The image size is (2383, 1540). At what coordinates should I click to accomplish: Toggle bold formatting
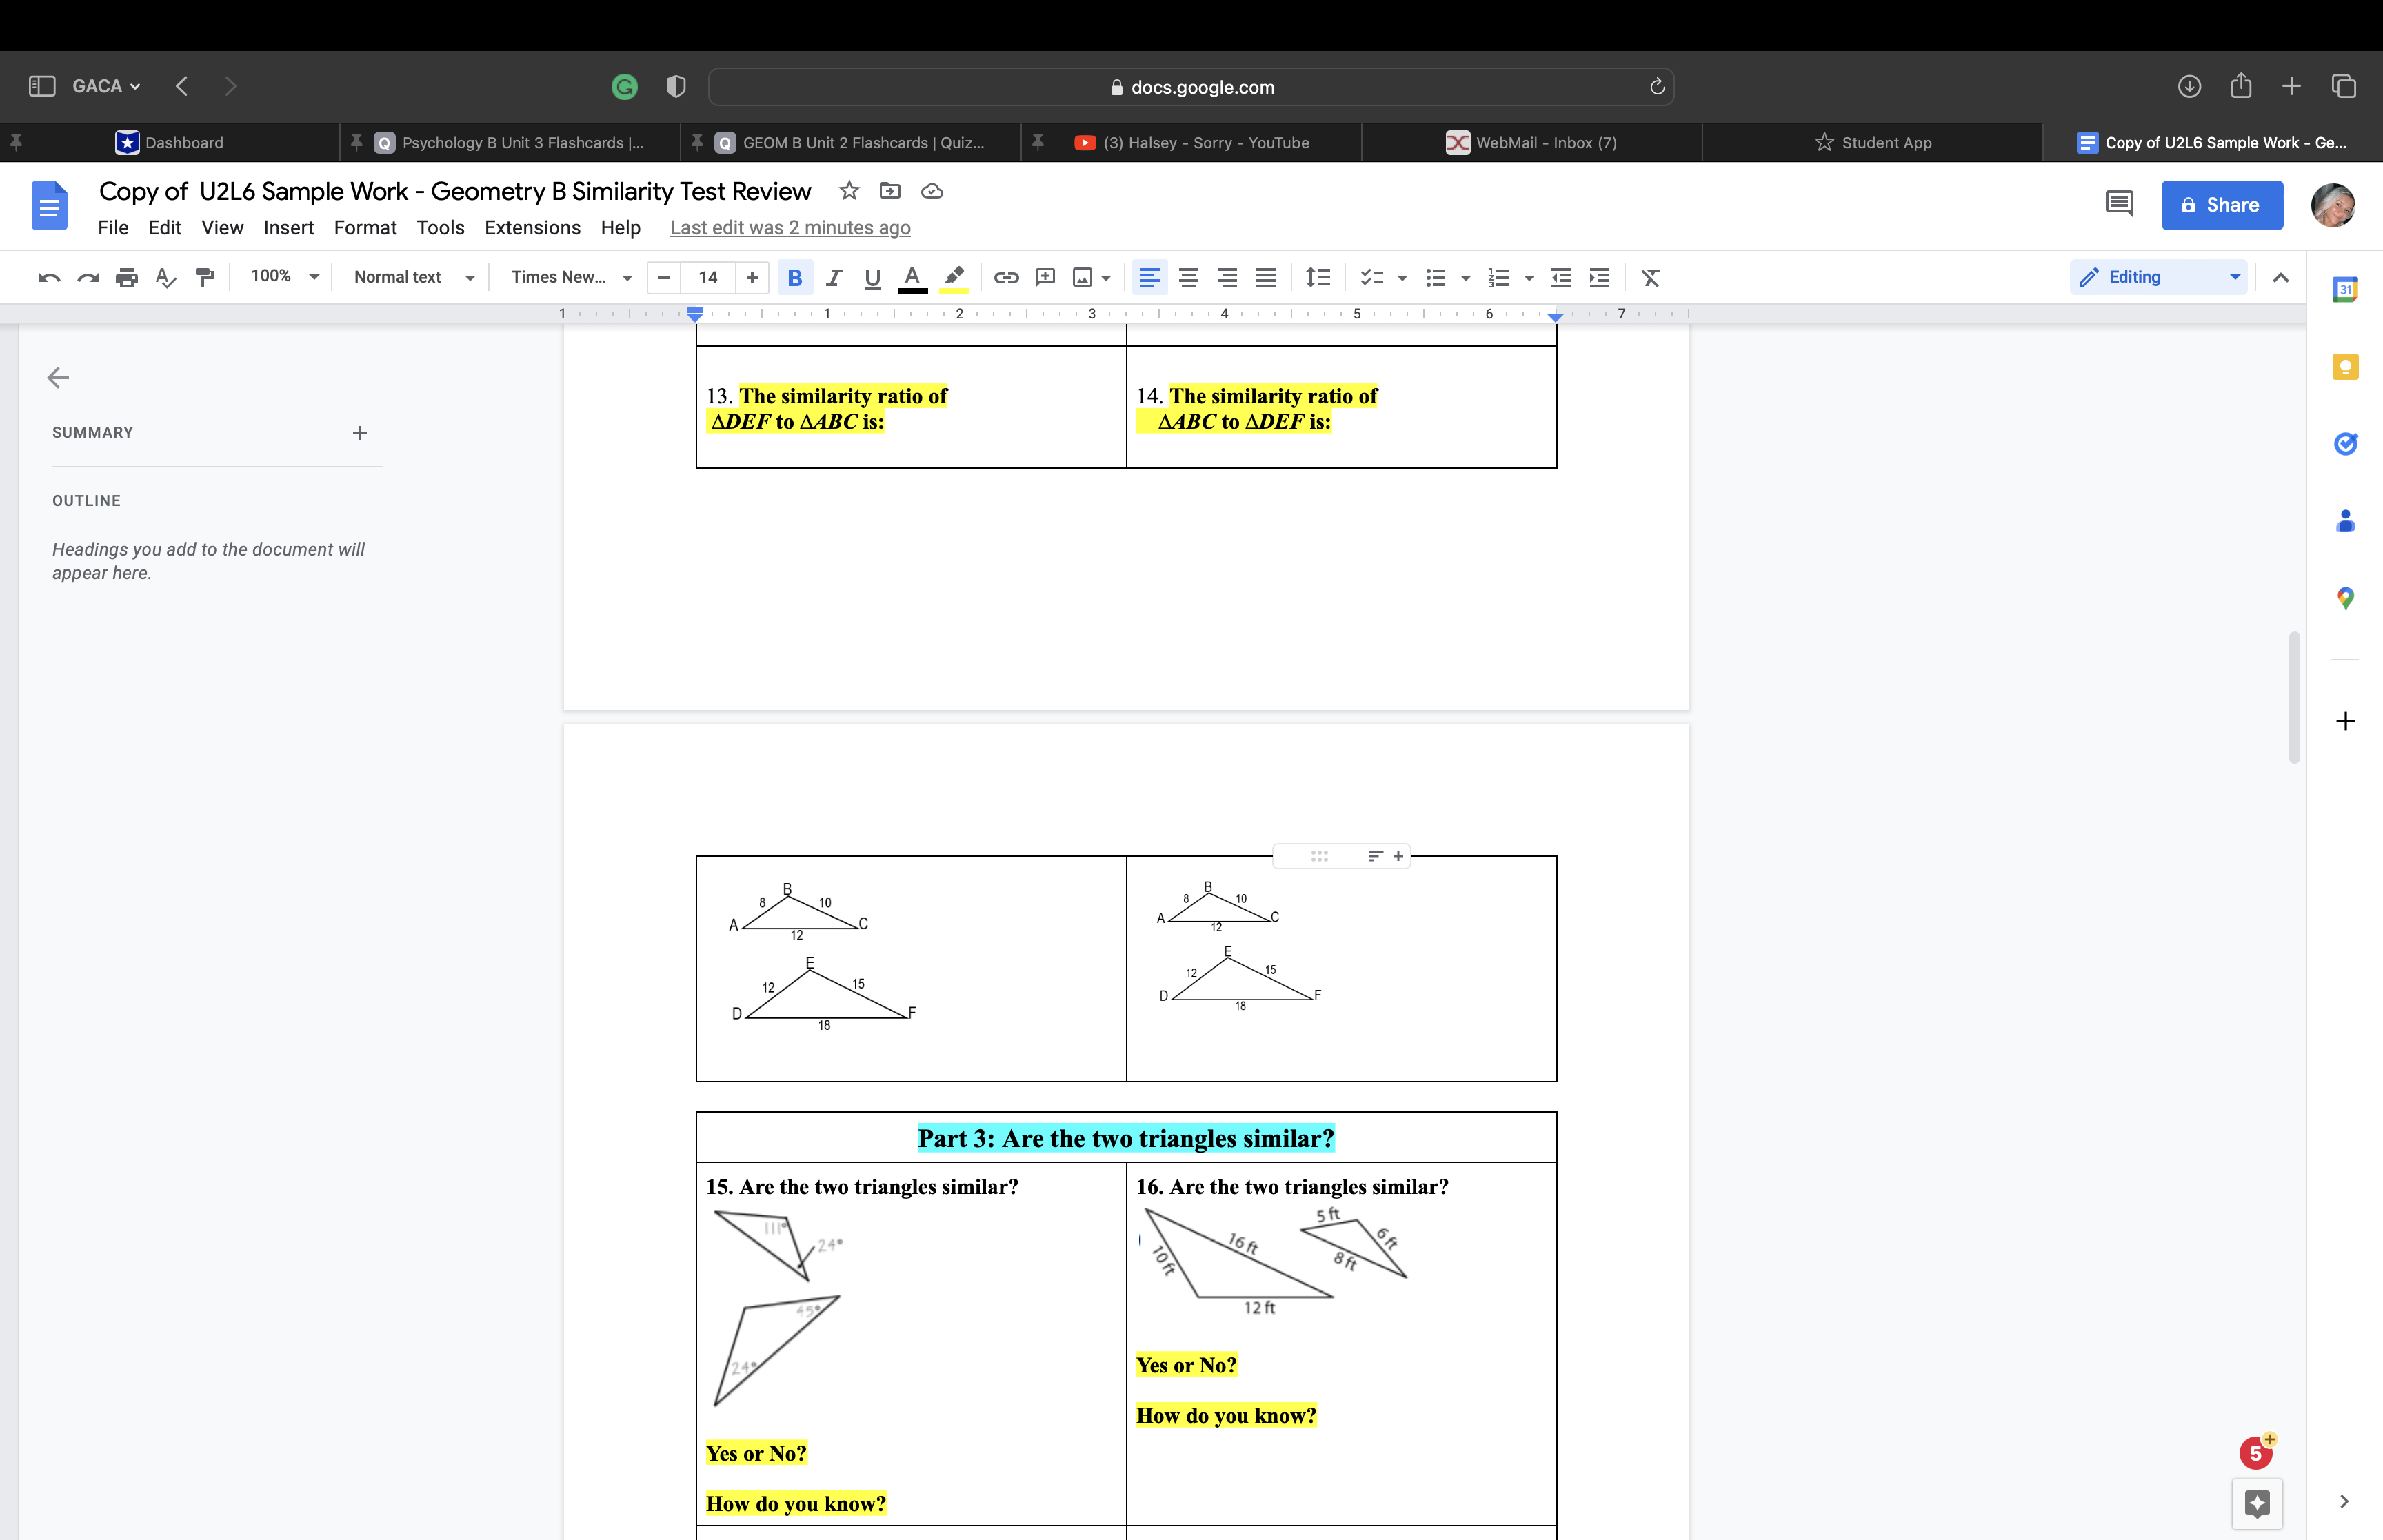tap(795, 277)
